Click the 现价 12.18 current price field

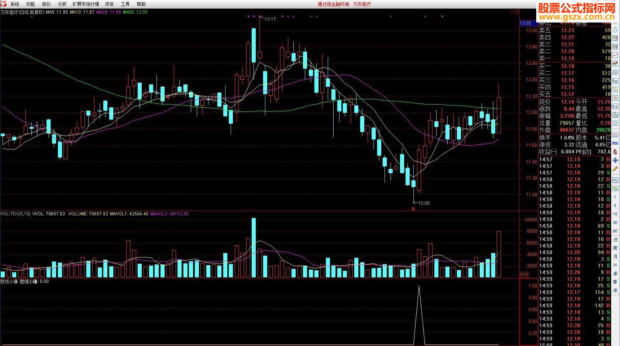click(x=557, y=102)
